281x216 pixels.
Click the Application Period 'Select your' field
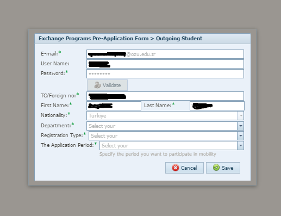tap(168, 145)
